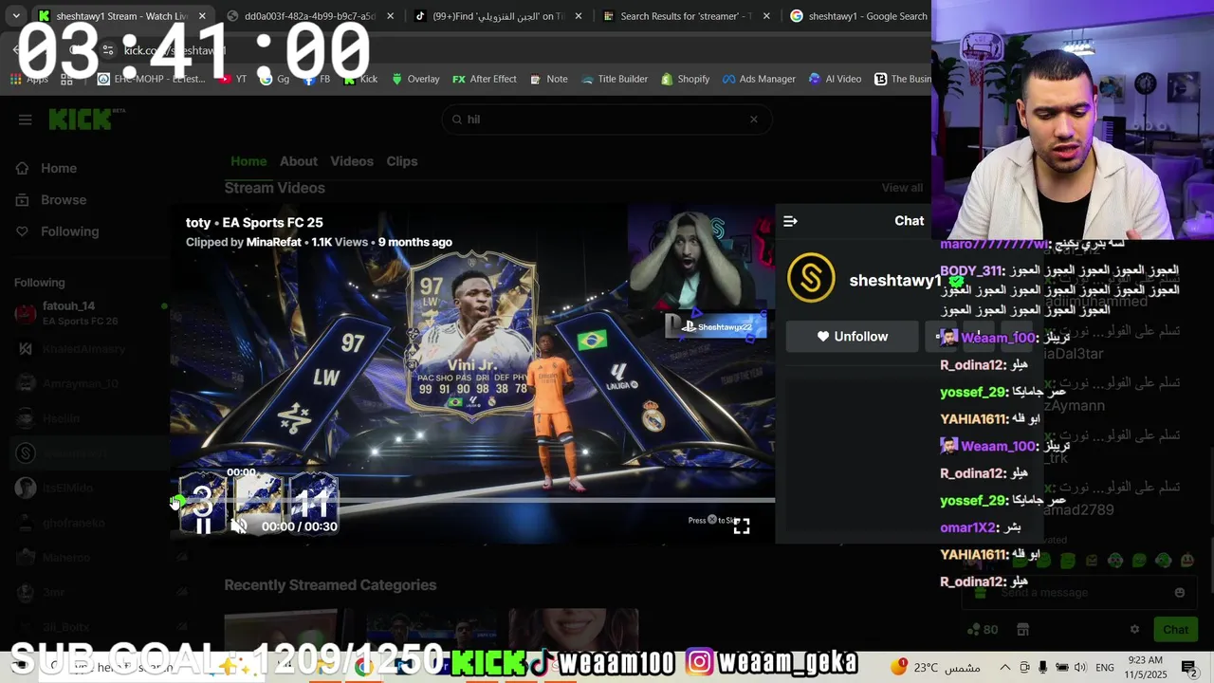Open Ads Manager bookmark
The width and height of the screenshot is (1214, 683).
point(759,79)
